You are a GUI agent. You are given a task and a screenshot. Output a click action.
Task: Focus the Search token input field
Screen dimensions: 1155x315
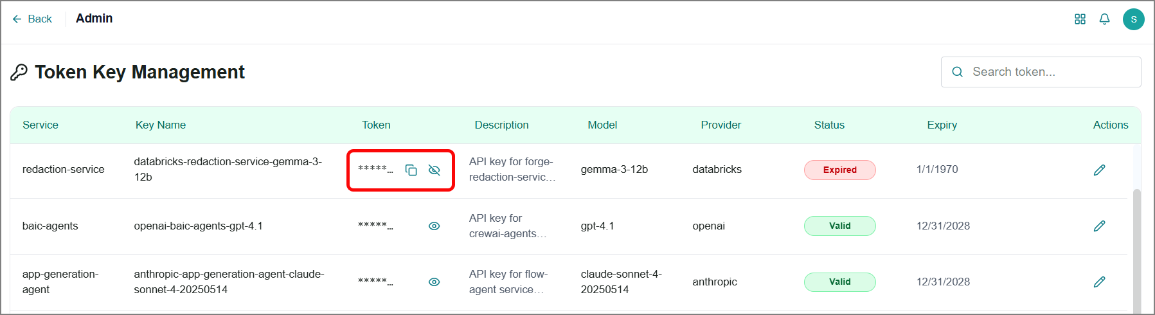coord(1041,72)
